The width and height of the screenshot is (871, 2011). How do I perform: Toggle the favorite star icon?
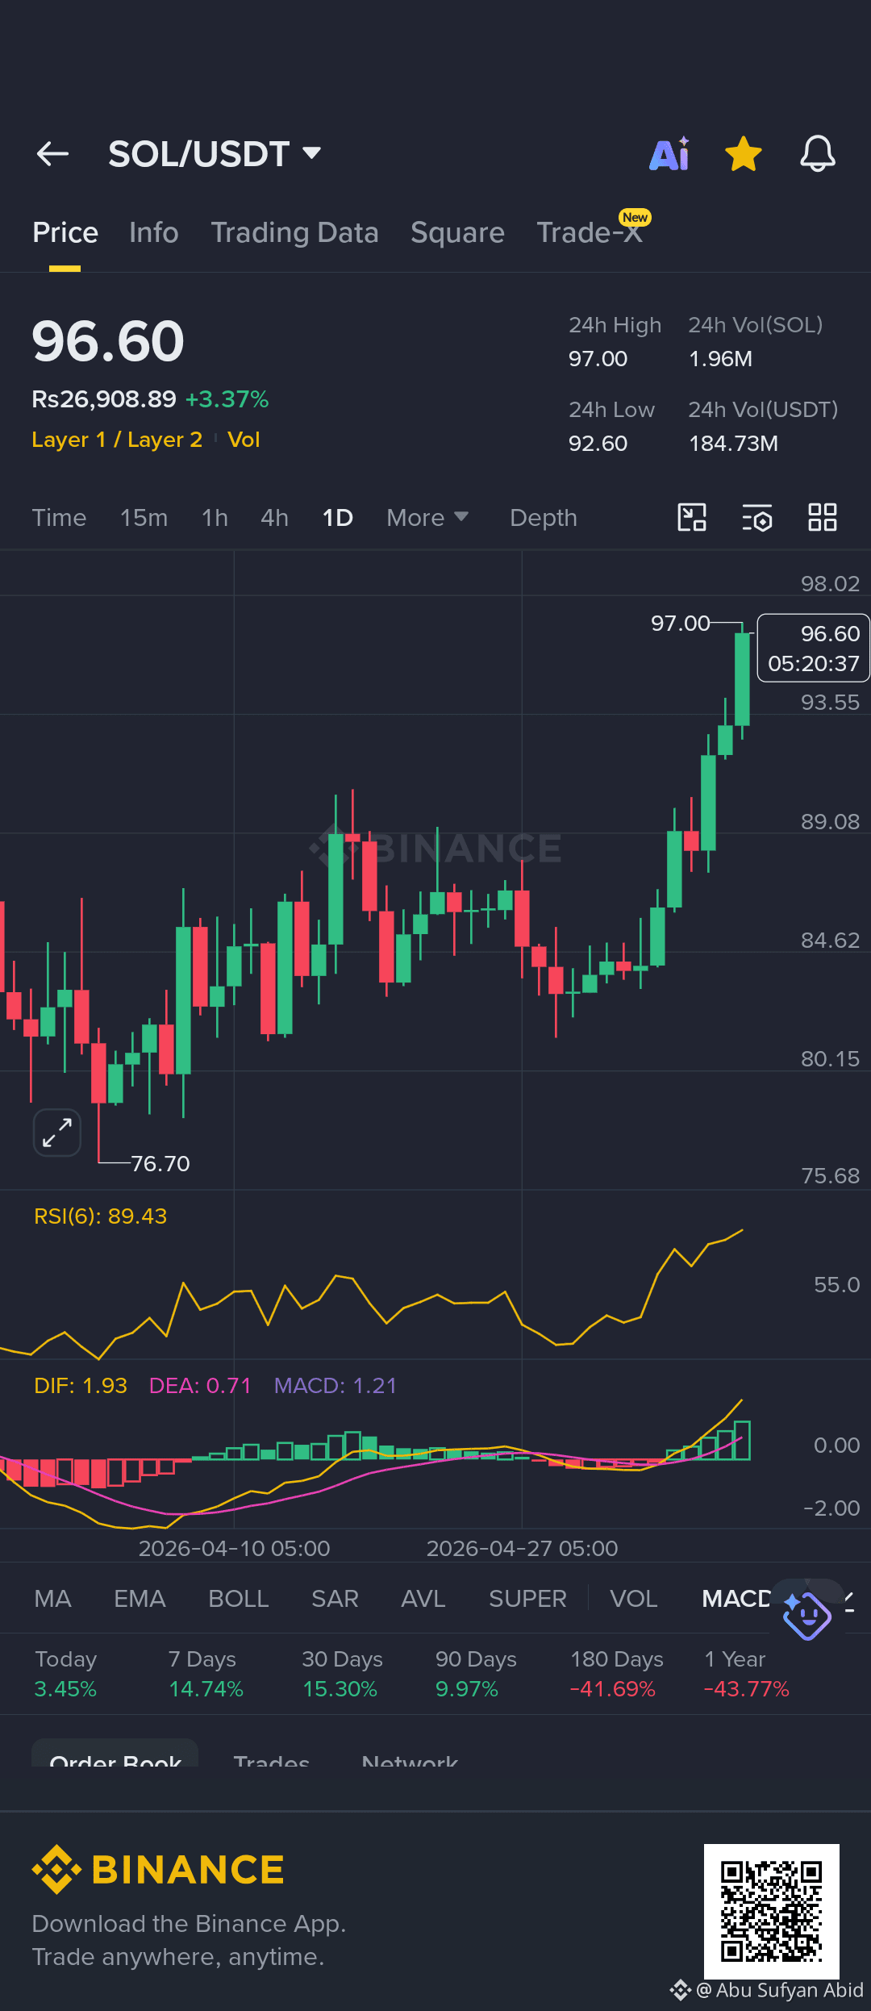point(744,153)
